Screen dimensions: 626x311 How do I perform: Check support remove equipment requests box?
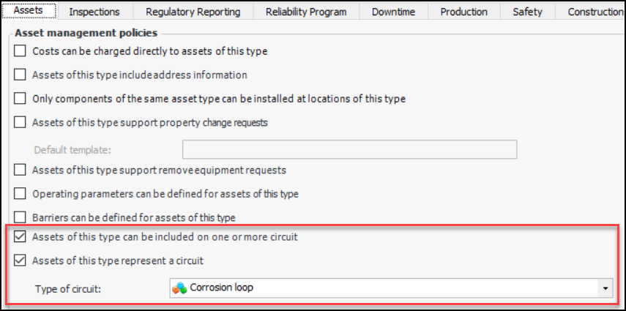(x=20, y=171)
